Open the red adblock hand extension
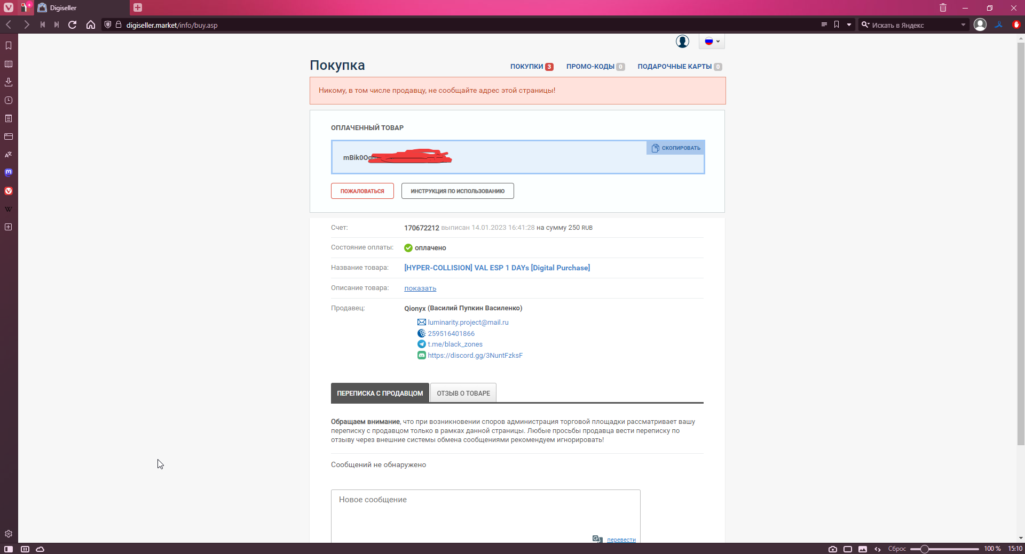Viewport: 1025px width, 554px height. click(x=1016, y=25)
